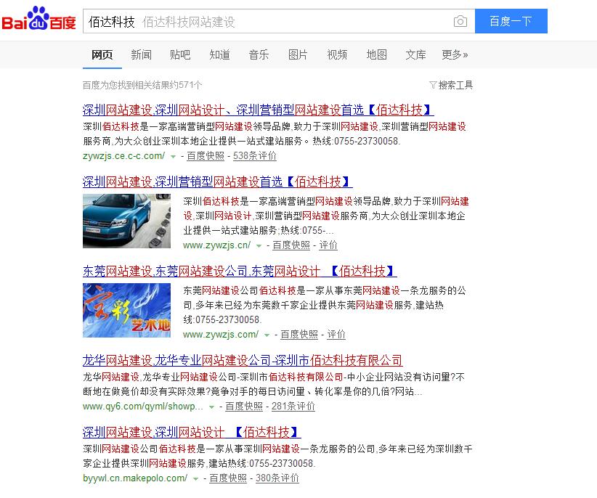Image resolution: width=597 pixels, height=498 pixels.
Task: View 538条评价 reviews link
Action: tap(254, 156)
